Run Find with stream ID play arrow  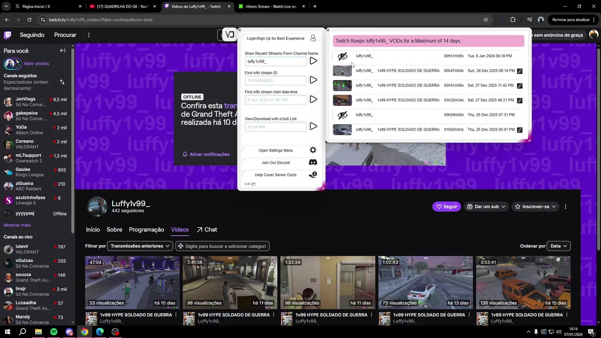point(313,80)
